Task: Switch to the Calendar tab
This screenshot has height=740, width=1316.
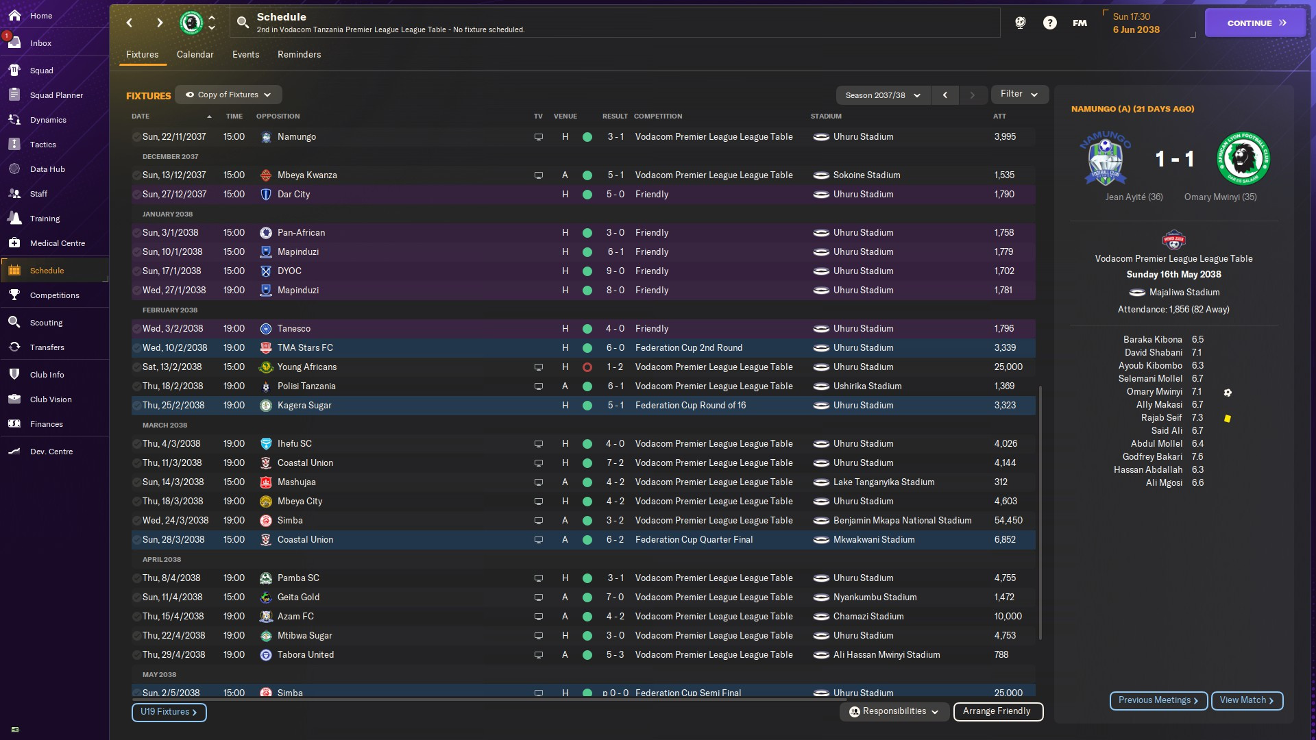Action: (195, 55)
